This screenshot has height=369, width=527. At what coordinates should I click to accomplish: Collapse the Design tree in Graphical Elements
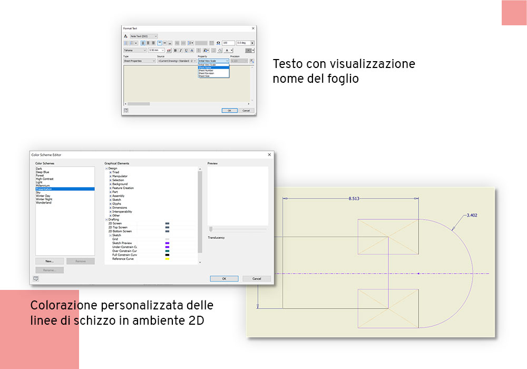tap(106, 168)
